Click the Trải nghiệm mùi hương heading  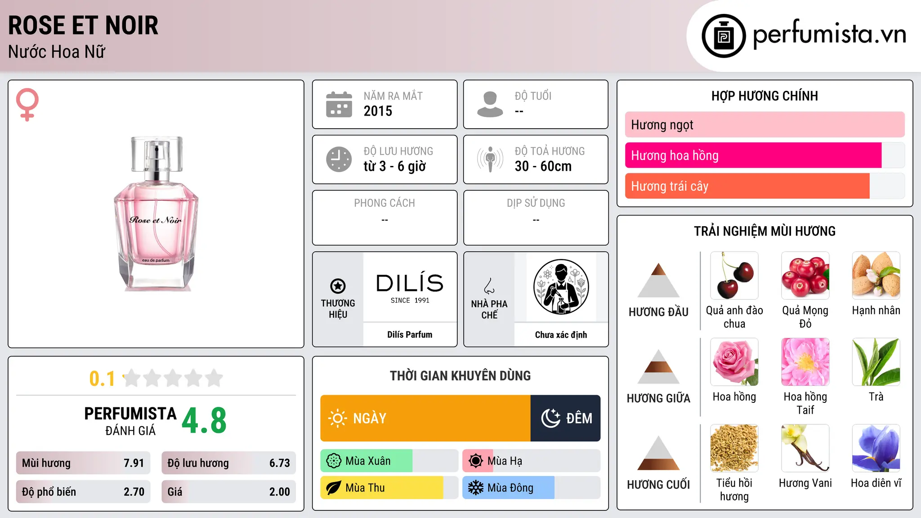(765, 231)
